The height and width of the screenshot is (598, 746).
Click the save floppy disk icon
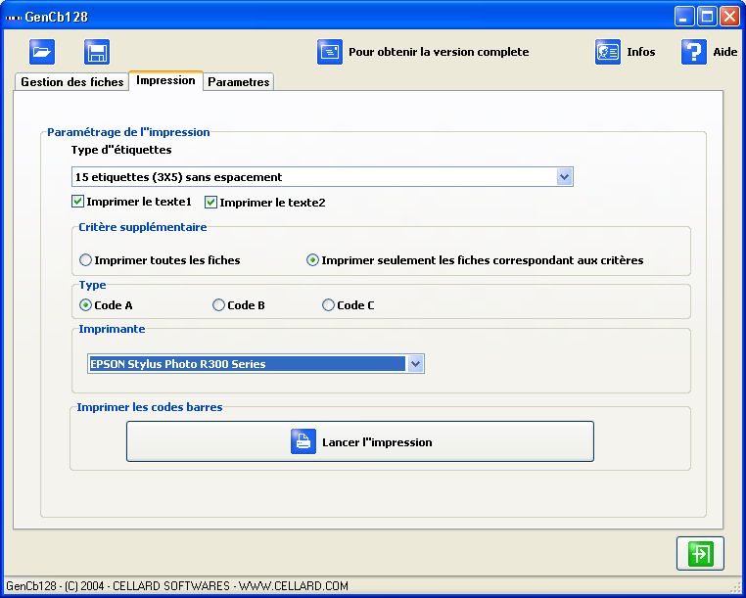tap(96, 52)
